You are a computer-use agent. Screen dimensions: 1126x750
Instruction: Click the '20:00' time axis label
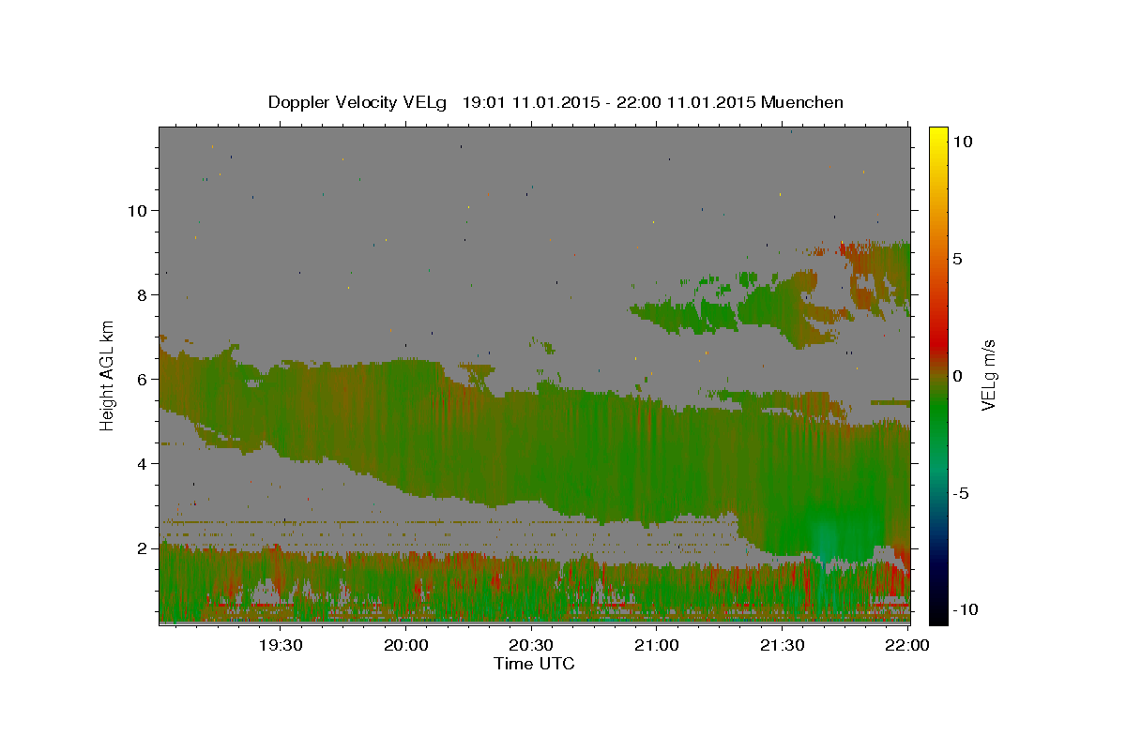click(406, 645)
